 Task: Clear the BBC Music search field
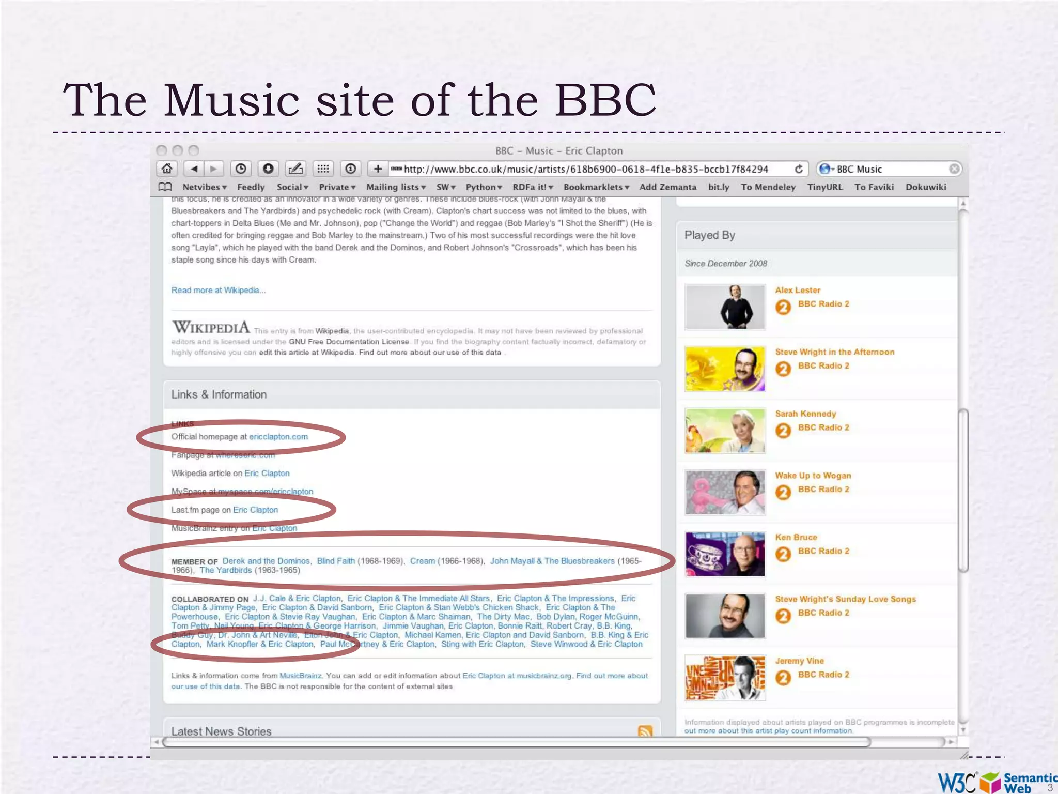[x=954, y=169]
